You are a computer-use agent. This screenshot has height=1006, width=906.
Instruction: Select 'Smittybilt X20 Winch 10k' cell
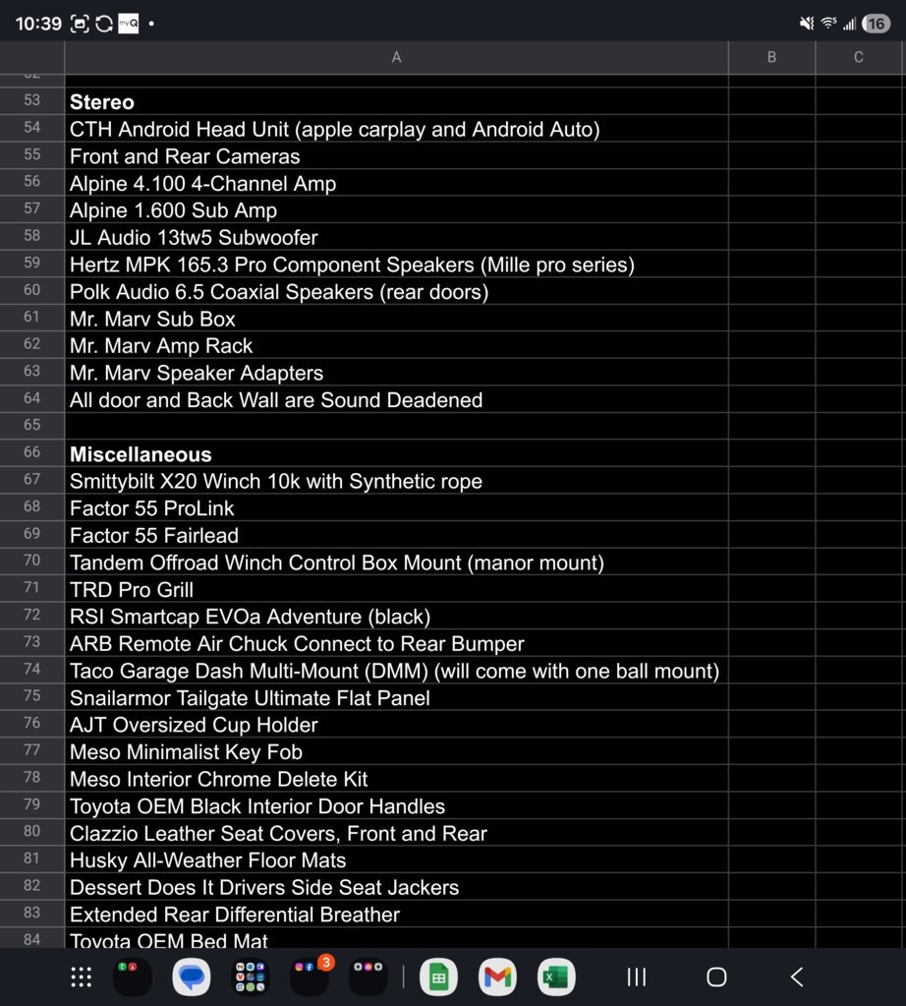[x=396, y=481]
